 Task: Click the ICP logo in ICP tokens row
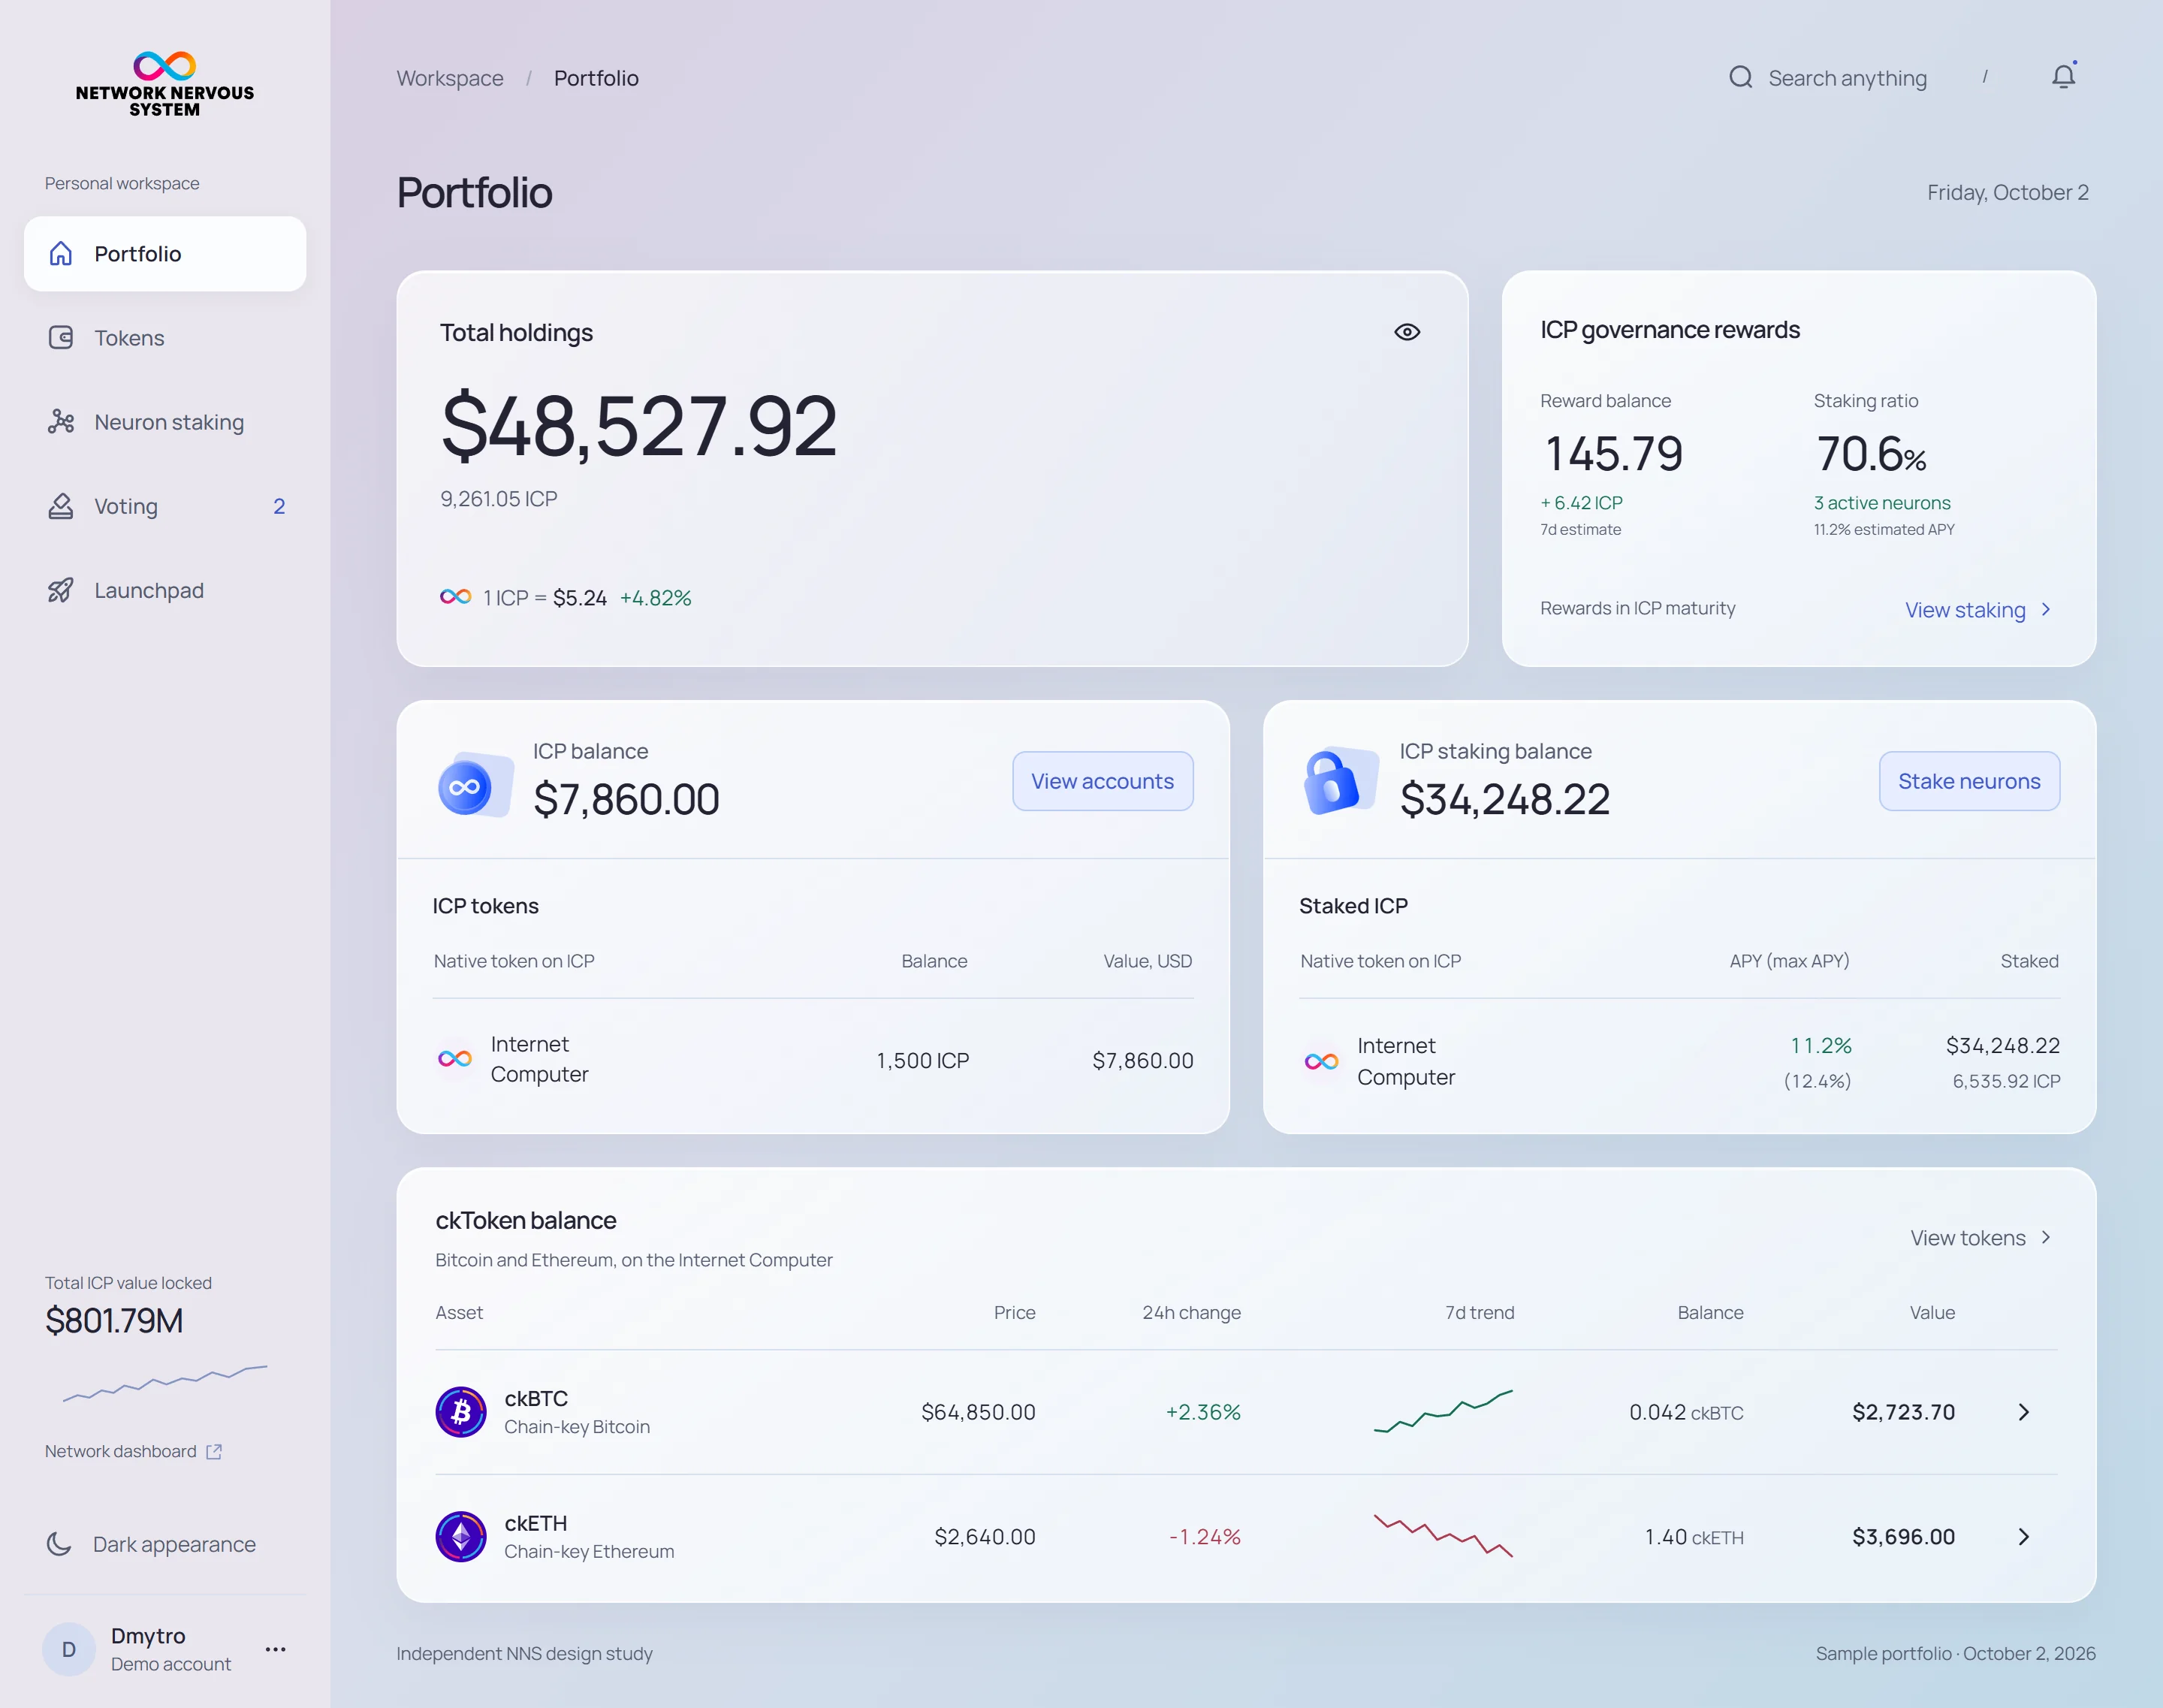point(455,1058)
